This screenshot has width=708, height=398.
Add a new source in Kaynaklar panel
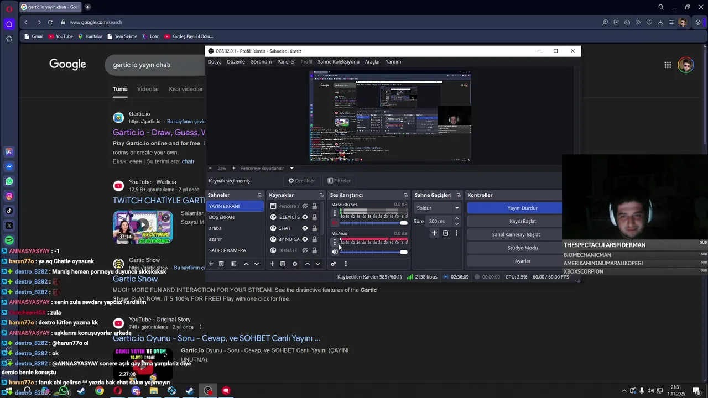[272, 264]
